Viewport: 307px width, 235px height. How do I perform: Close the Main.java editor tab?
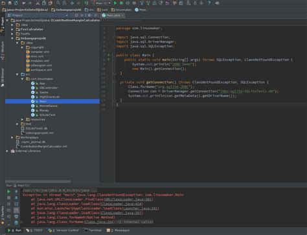[122, 16]
